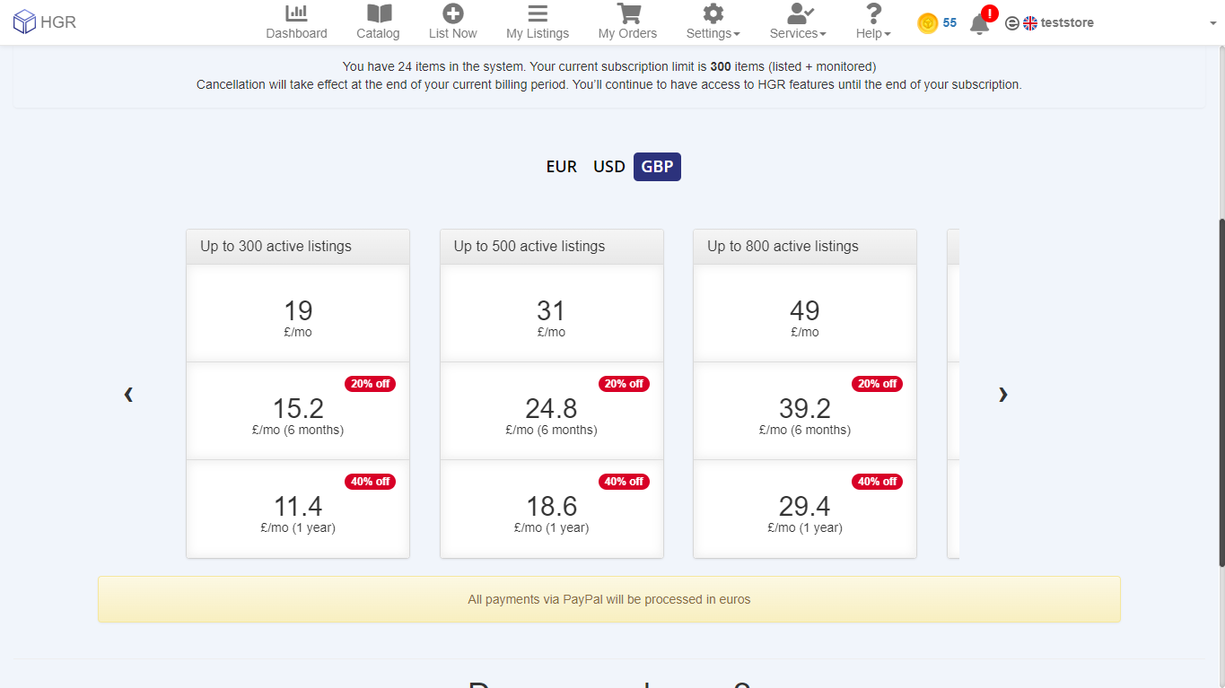Go to Dashboard label

click(x=296, y=33)
